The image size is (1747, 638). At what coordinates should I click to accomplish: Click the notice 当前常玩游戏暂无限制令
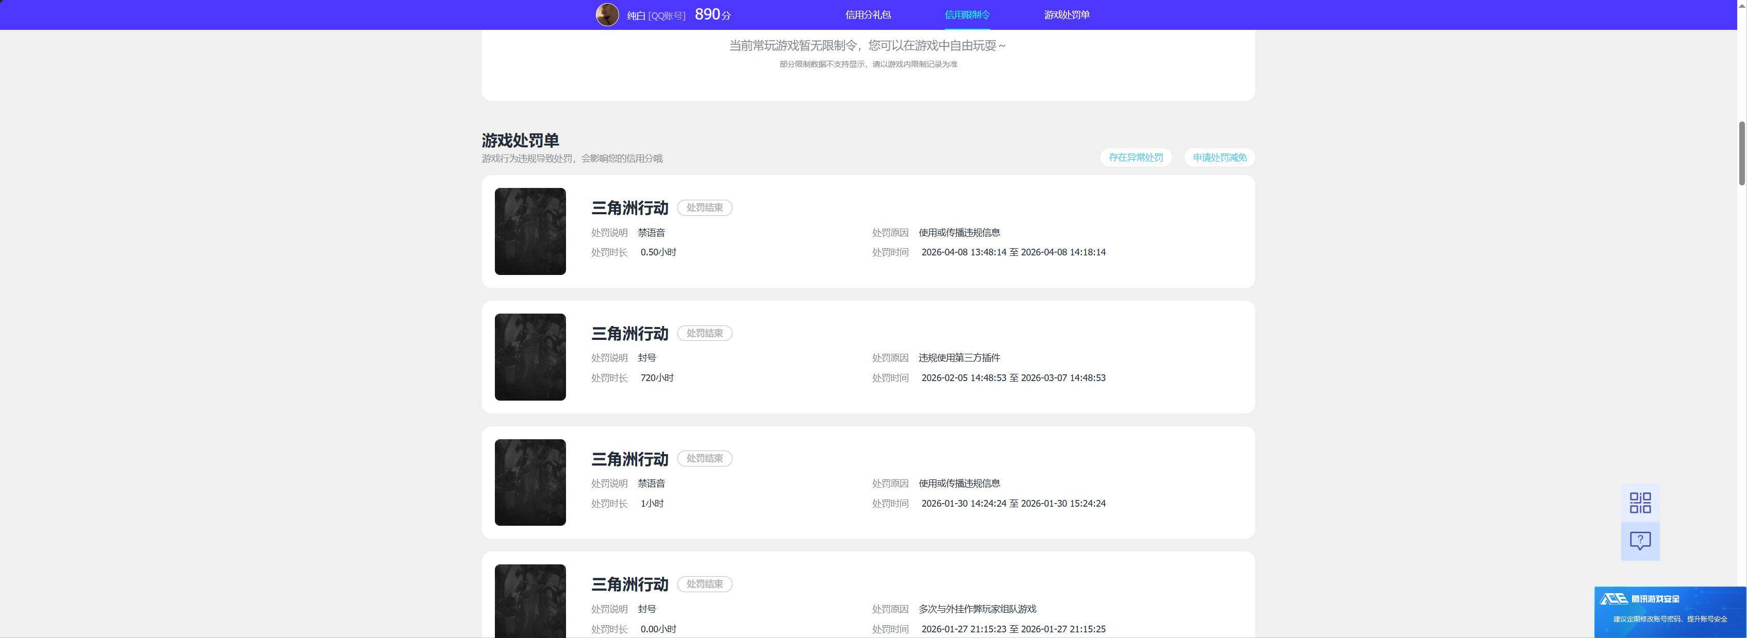pos(868,45)
